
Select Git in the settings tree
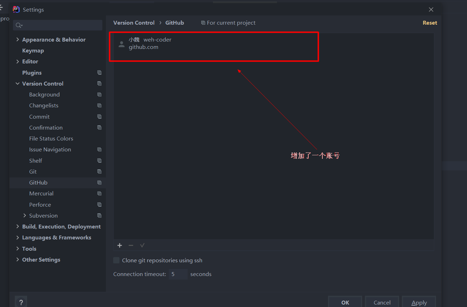click(x=33, y=171)
